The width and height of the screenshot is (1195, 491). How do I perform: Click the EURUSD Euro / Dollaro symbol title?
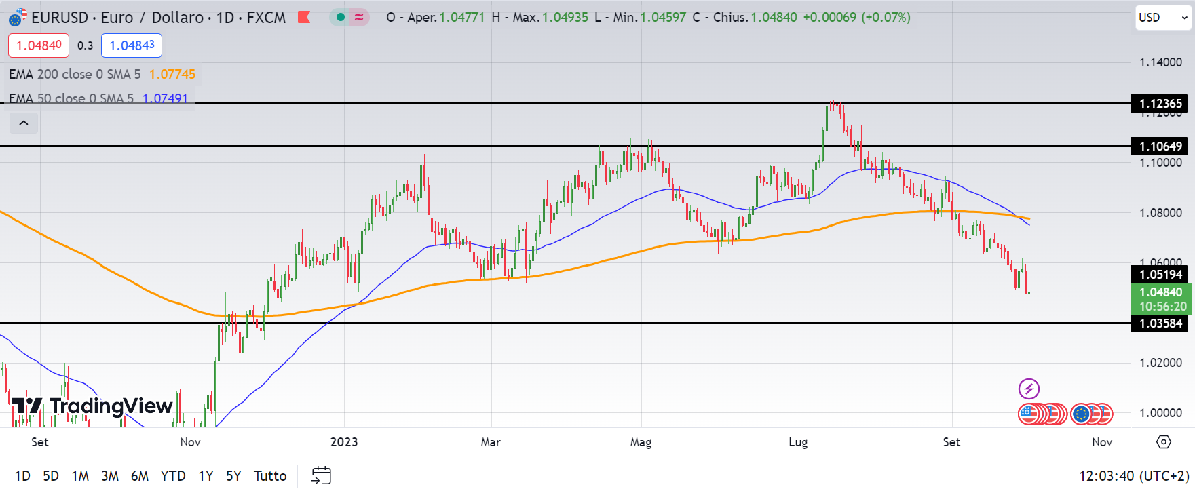[x=159, y=18]
